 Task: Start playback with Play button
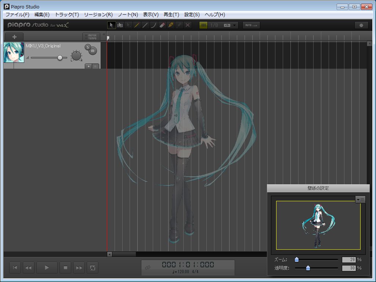click(x=47, y=268)
